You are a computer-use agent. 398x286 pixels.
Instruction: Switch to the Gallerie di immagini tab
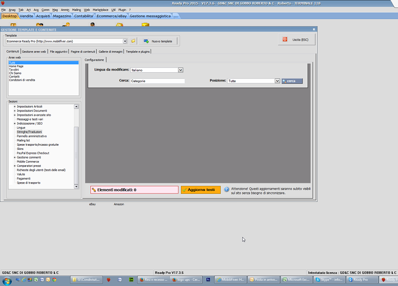(110, 51)
